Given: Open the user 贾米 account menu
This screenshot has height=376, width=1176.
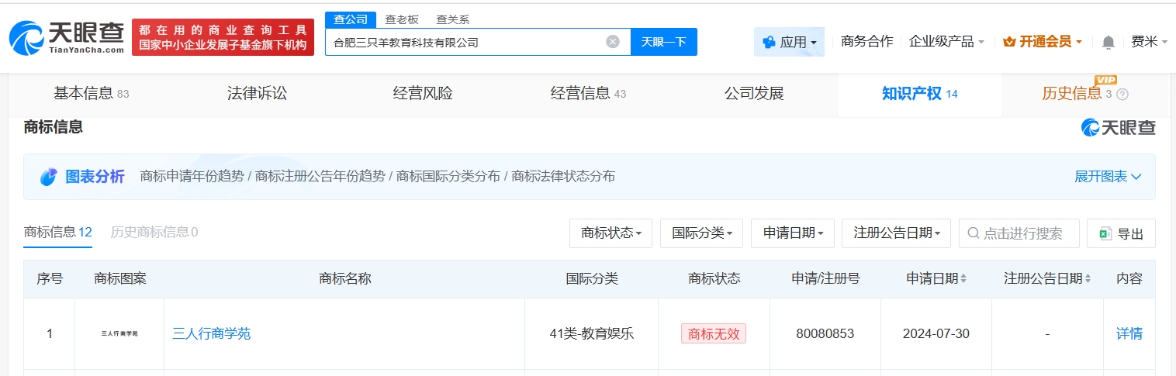Looking at the screenshot, I should [x=1149, y=42].
